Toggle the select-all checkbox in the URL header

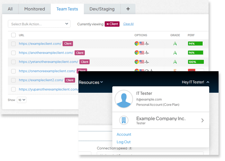(x=14, y=35)
